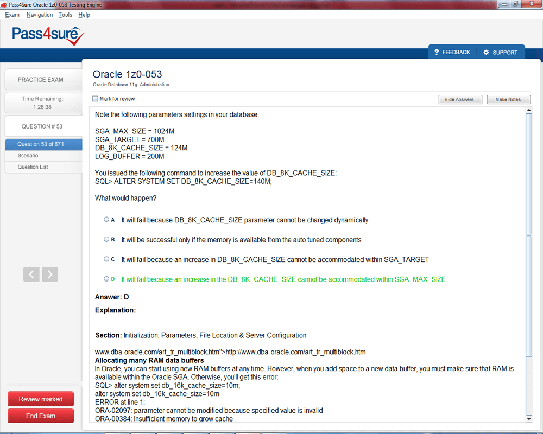This screenshot has height=434, width=543.
Task: Open FEEDBACK link
Action: [456, 52]
